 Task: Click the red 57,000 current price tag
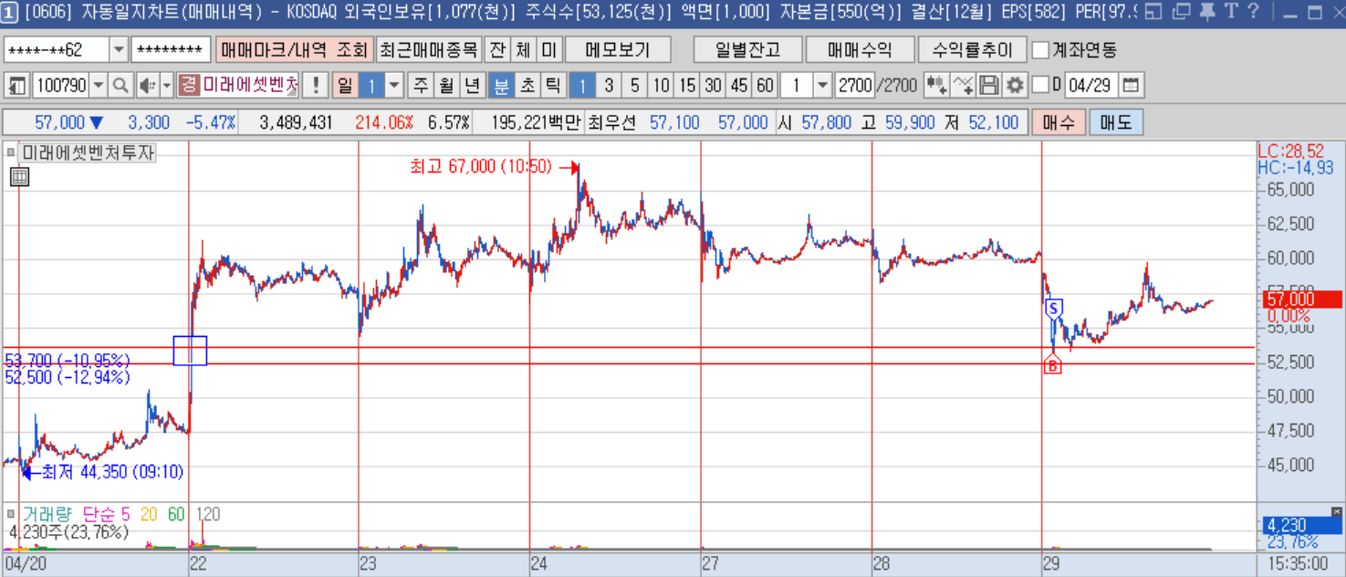[1302, 299]
